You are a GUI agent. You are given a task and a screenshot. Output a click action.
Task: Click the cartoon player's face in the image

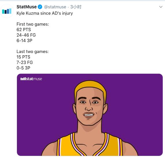[89, 107]
